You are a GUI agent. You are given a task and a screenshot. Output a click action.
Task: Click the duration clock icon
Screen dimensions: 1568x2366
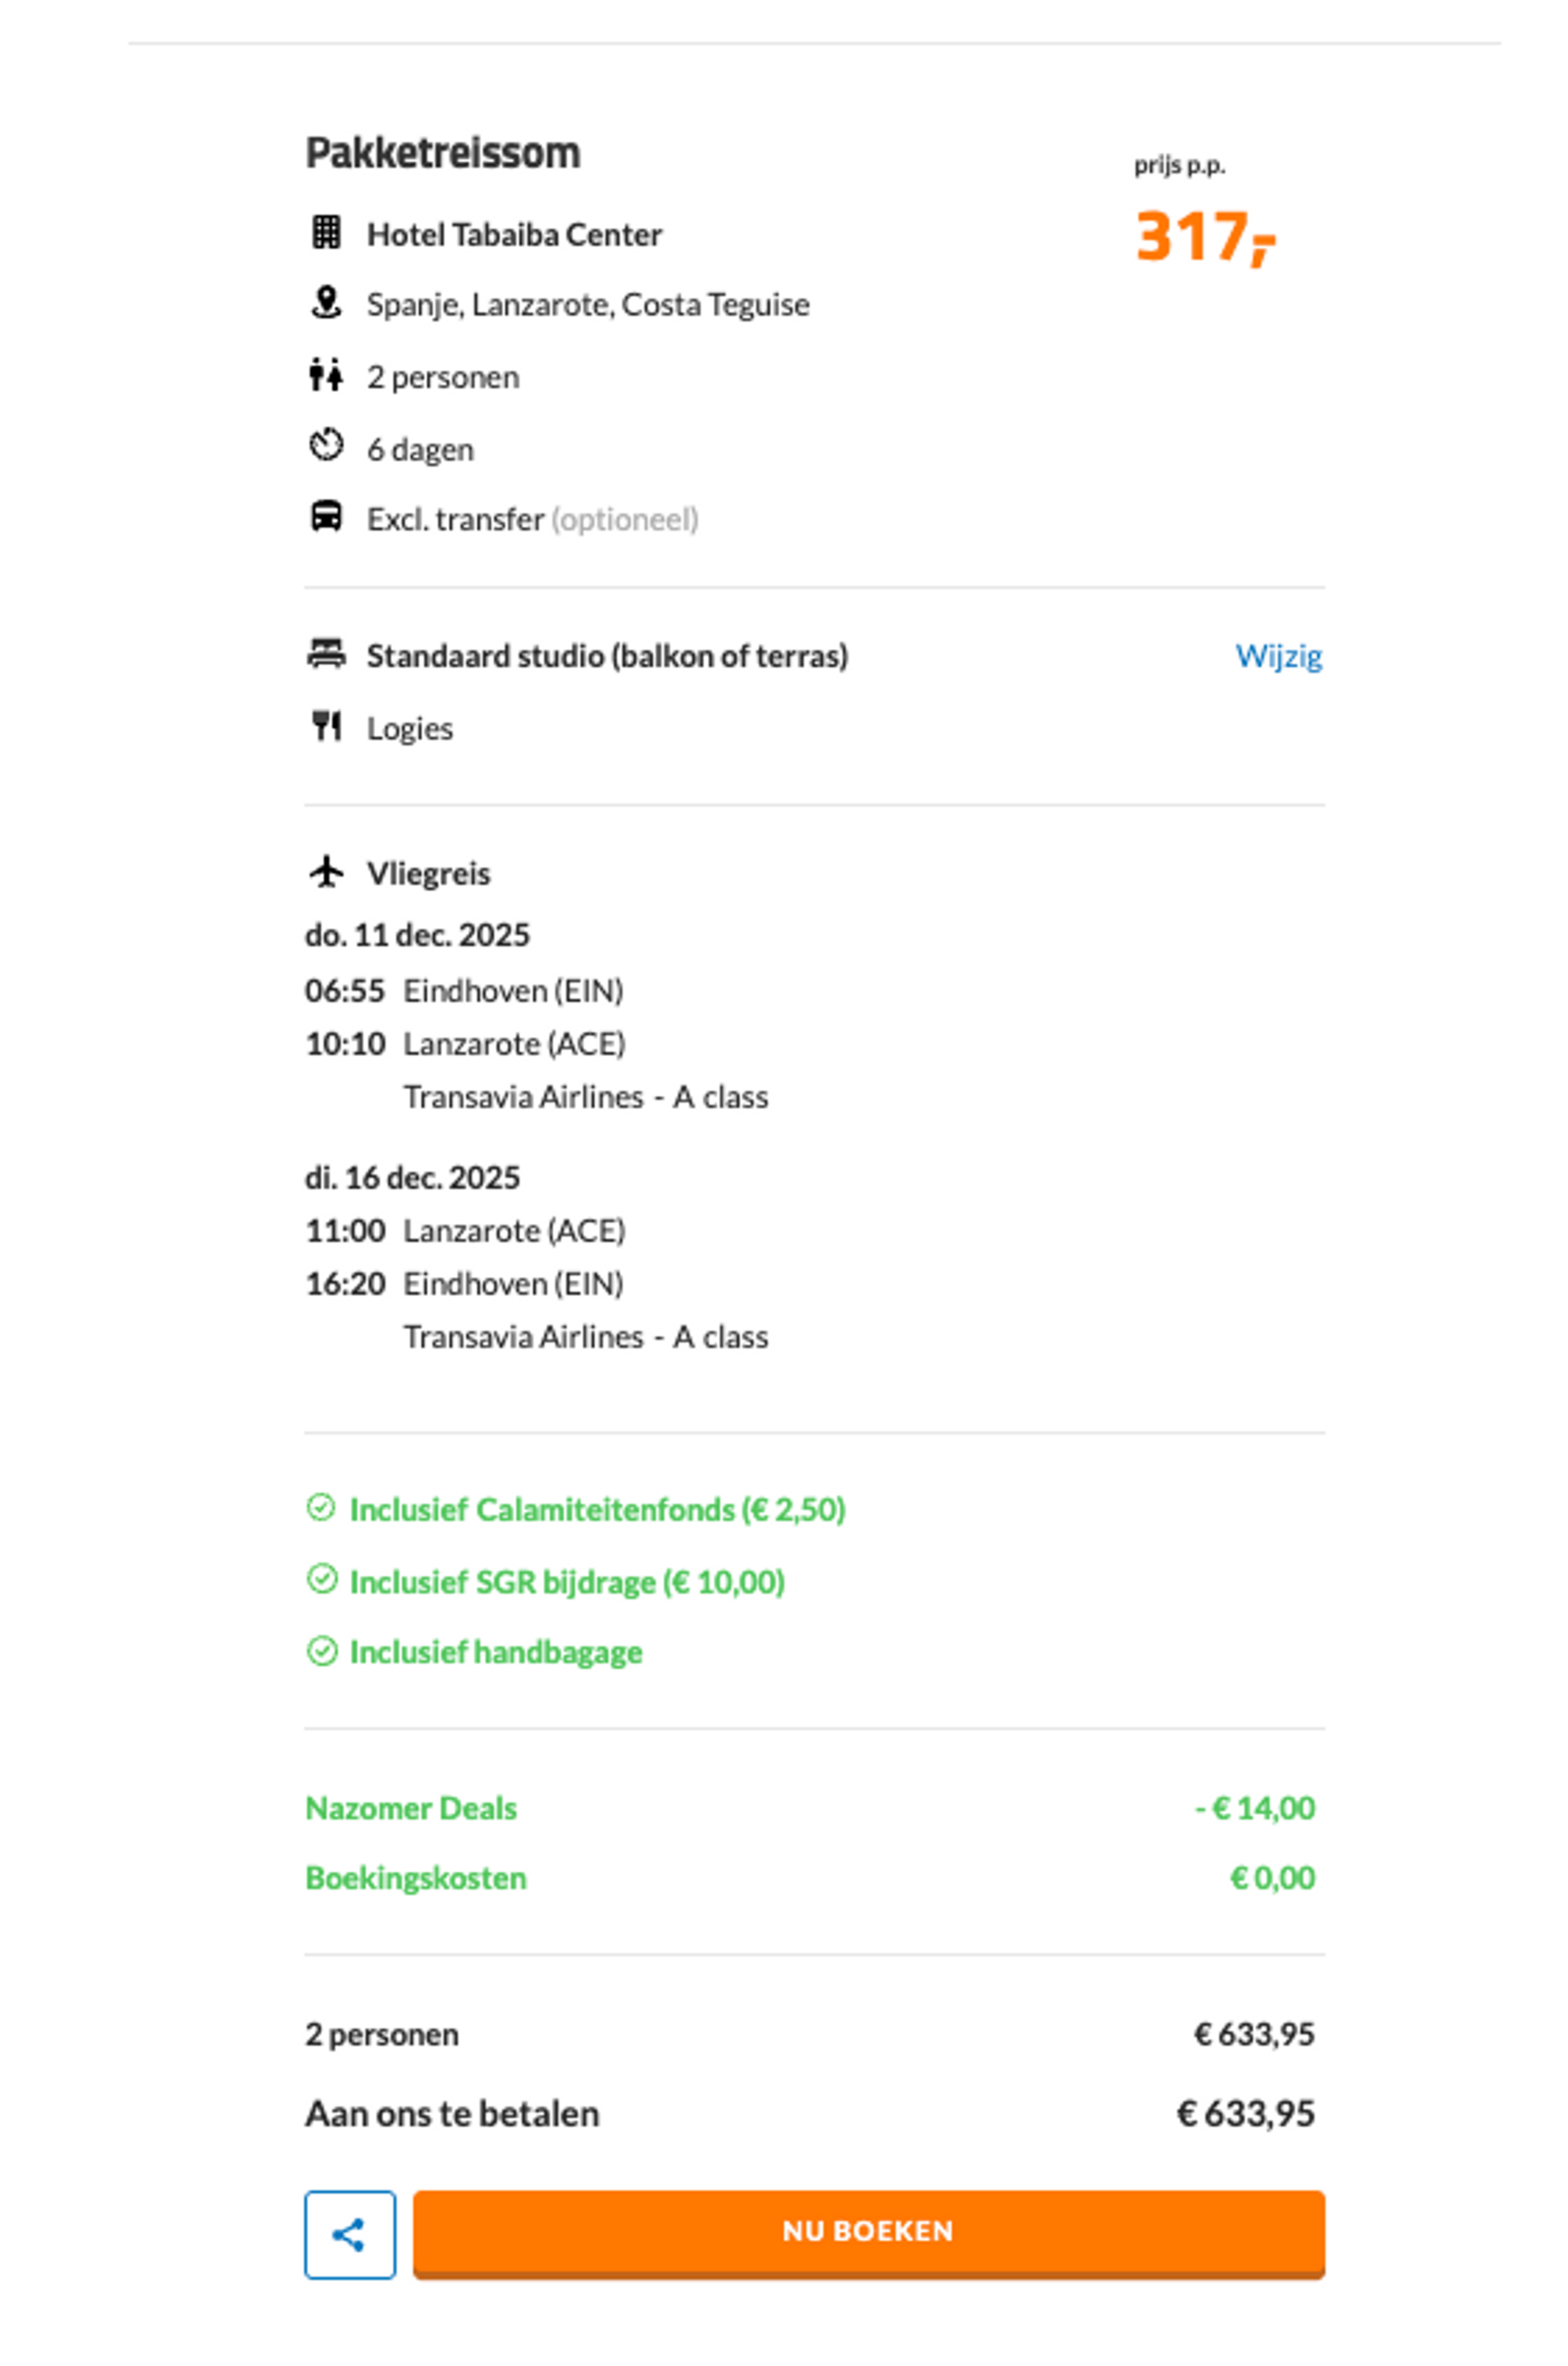tap(326, 445)
